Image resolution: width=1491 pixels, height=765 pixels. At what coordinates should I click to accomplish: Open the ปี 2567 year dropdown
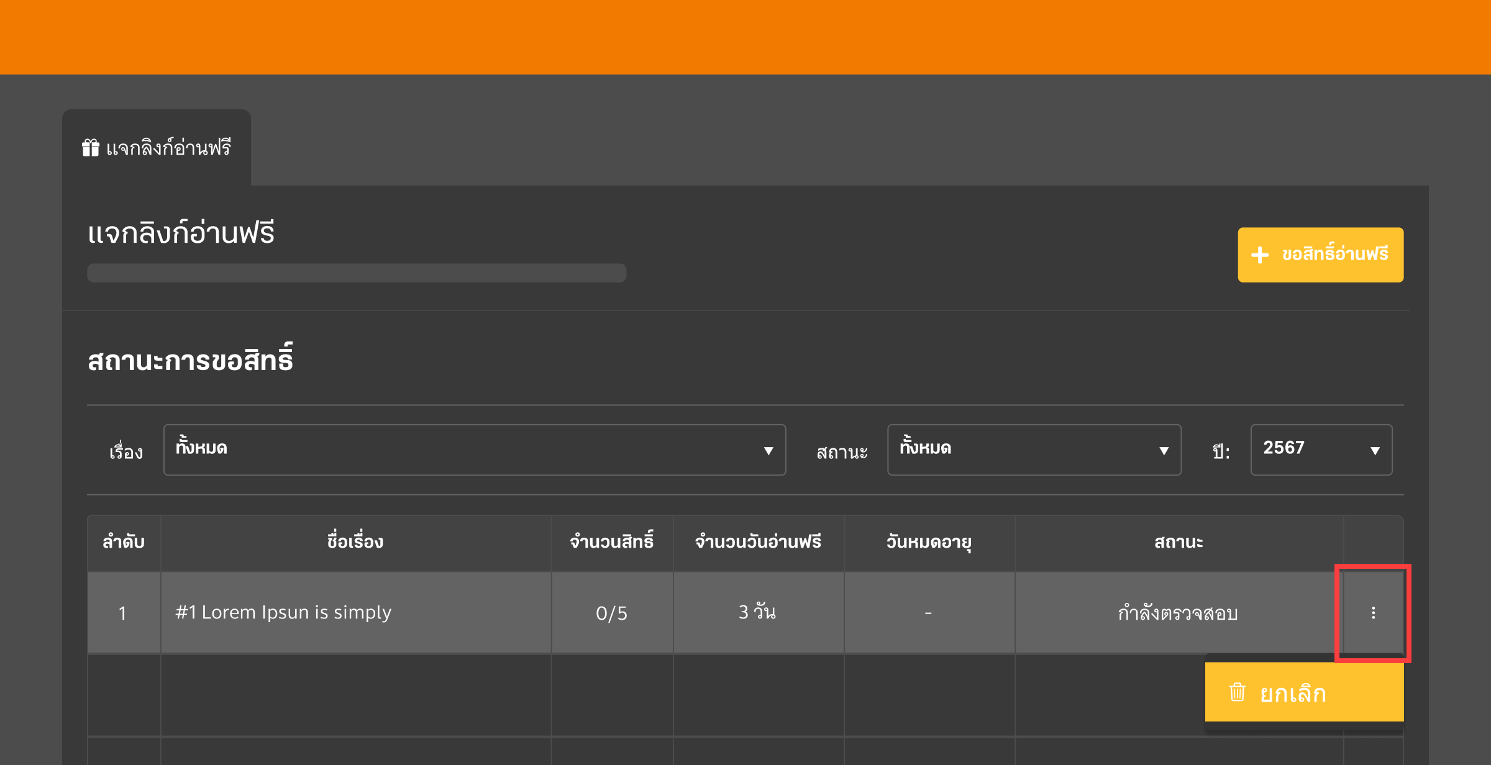tap(1321, 450)
